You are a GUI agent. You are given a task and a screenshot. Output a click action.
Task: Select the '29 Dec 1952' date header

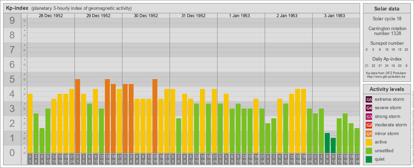coord(98,16)
